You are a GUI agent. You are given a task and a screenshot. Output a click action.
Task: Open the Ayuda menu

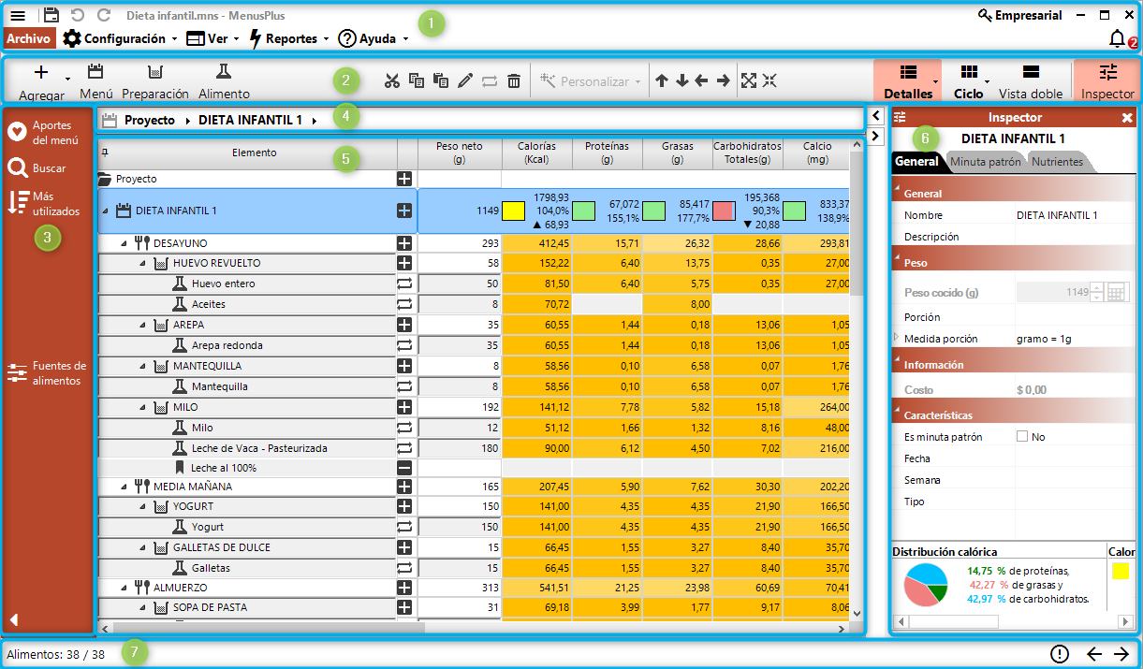[x=374, y=38]
